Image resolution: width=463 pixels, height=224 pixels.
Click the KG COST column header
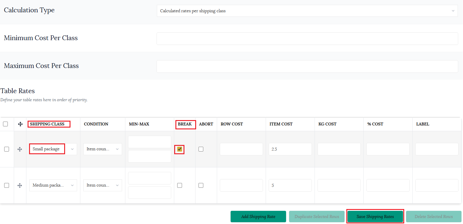(x=327, y=124)
